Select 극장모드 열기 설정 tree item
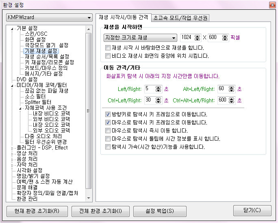This screenshot has width=278, height=223. point(46,45)
